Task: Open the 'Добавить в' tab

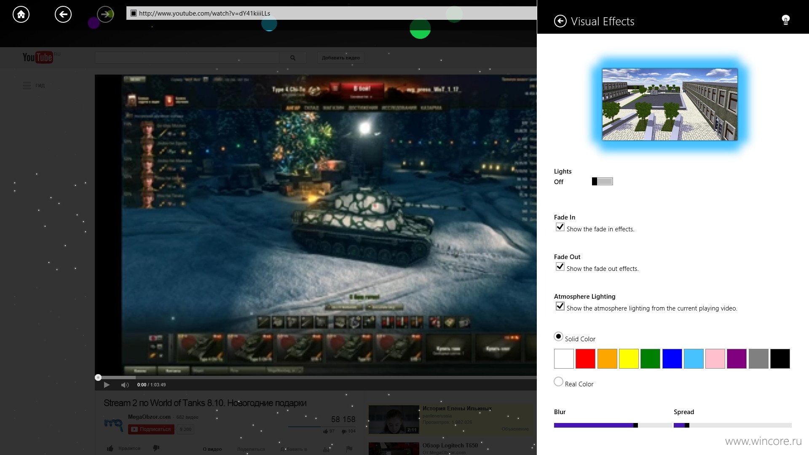Action: coord(294,449)
